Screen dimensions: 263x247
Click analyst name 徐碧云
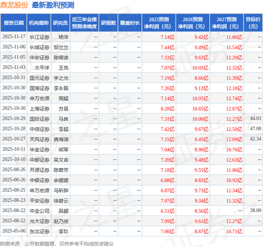(x=61, y=200)
